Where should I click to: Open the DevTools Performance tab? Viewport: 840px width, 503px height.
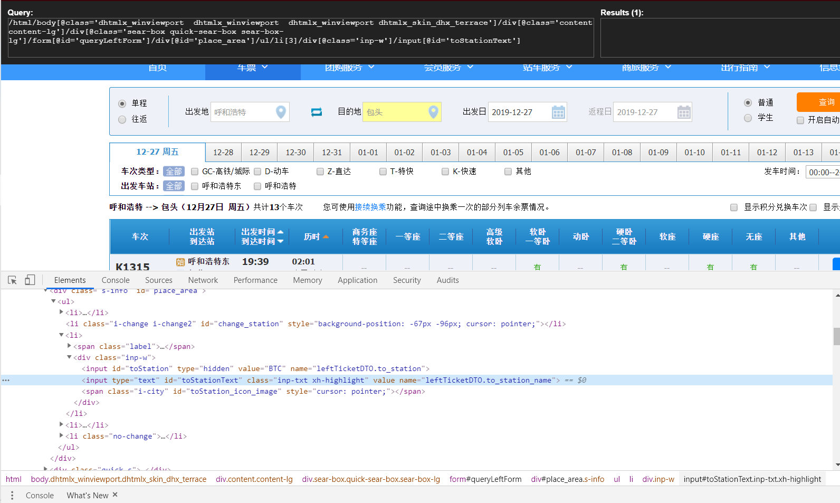(x=255, y=280)
